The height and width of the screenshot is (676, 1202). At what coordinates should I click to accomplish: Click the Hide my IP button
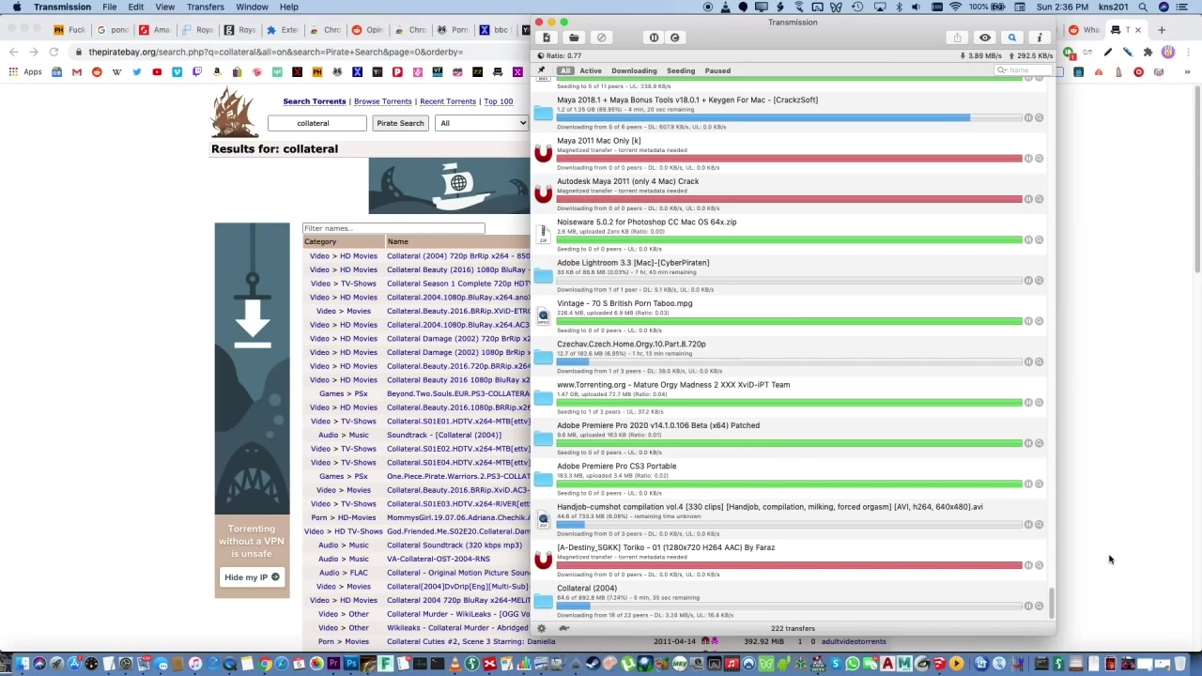pyautogui.click(x=252, y=577)
